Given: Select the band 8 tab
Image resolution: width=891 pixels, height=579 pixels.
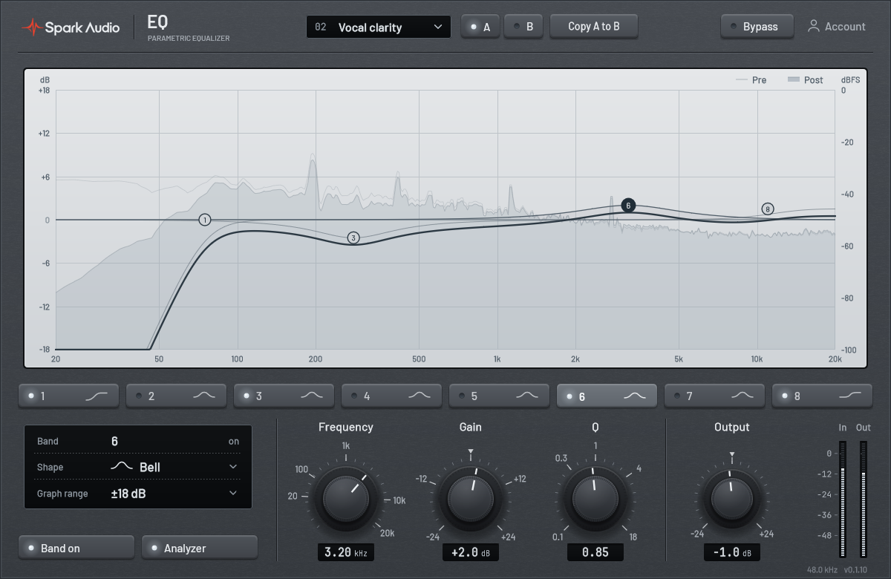Looking at the screenshot, I should 822,396.
